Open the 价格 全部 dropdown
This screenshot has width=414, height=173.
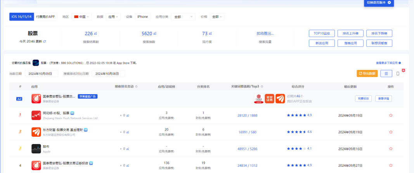tap(217, 17)
